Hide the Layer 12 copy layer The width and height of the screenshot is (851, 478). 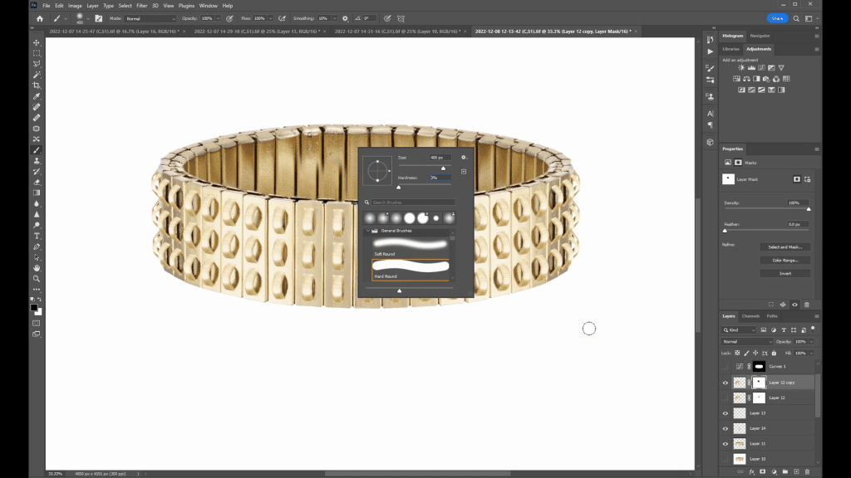(725, 383)
